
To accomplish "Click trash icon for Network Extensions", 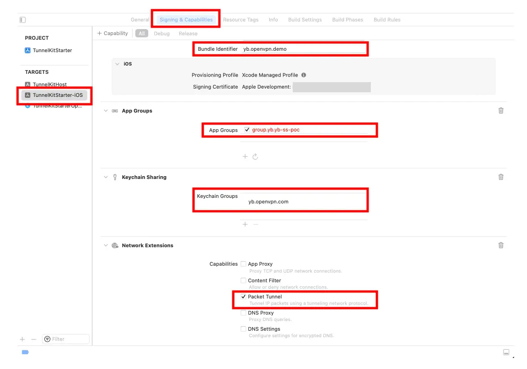I will coord(501,245).
